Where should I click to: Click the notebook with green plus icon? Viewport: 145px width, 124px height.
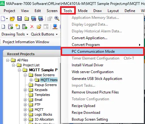coord(11,27)
